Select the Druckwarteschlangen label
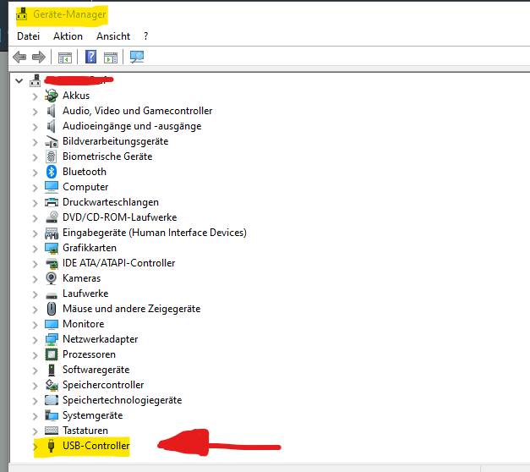 tap(111, 202)
